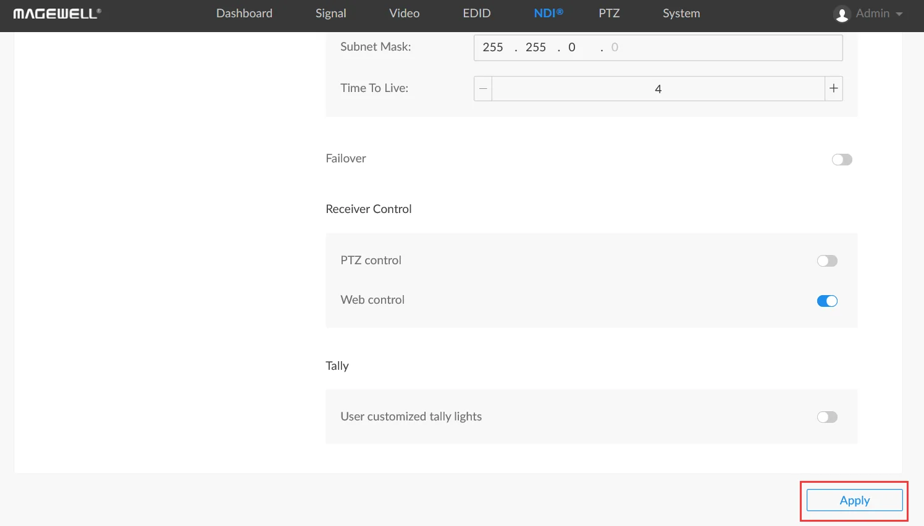Click the Tally section heading

(x=337, y=366)
